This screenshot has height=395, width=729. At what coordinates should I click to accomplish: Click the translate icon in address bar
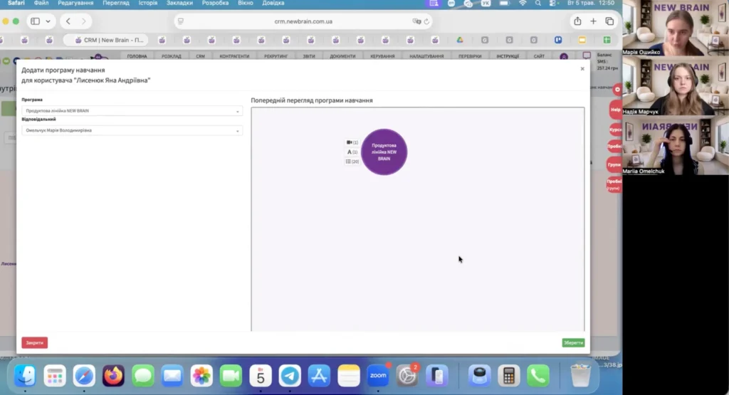point(416,21)
